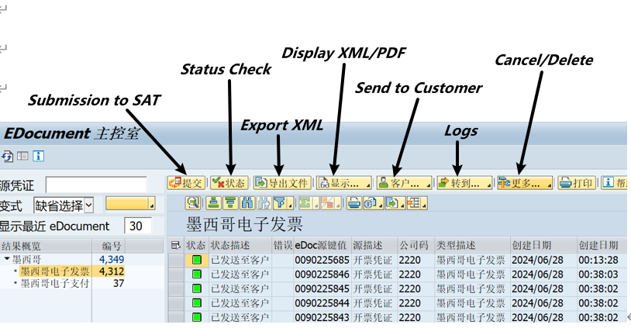Click the blue information icon below title

coord(38,156)
